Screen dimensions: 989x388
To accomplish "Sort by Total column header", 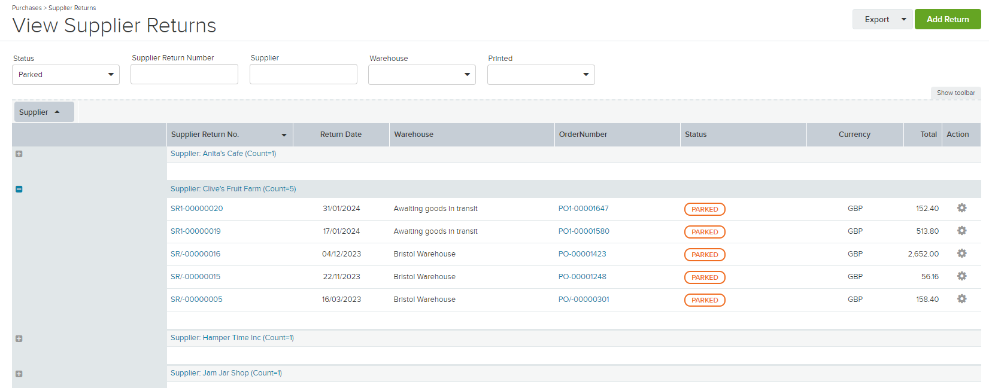I will [923, 135].
